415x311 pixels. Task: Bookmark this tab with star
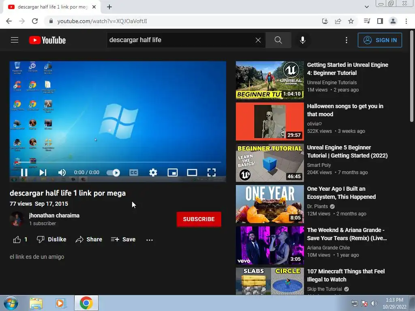351,21
